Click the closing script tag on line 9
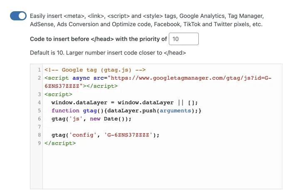 coord(60,143)
